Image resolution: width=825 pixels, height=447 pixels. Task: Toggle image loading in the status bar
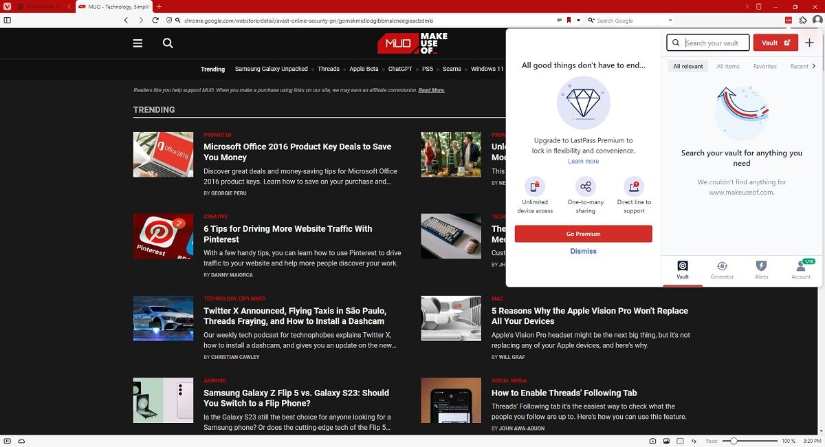666,441
